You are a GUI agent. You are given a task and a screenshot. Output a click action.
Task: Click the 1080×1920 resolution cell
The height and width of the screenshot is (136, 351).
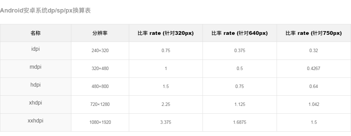click(x=100, y=122)
